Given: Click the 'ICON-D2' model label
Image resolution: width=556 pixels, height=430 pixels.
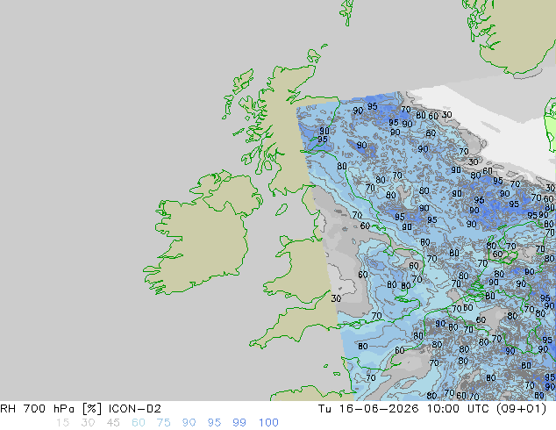Looking at the screenshot, I should 135,409.
